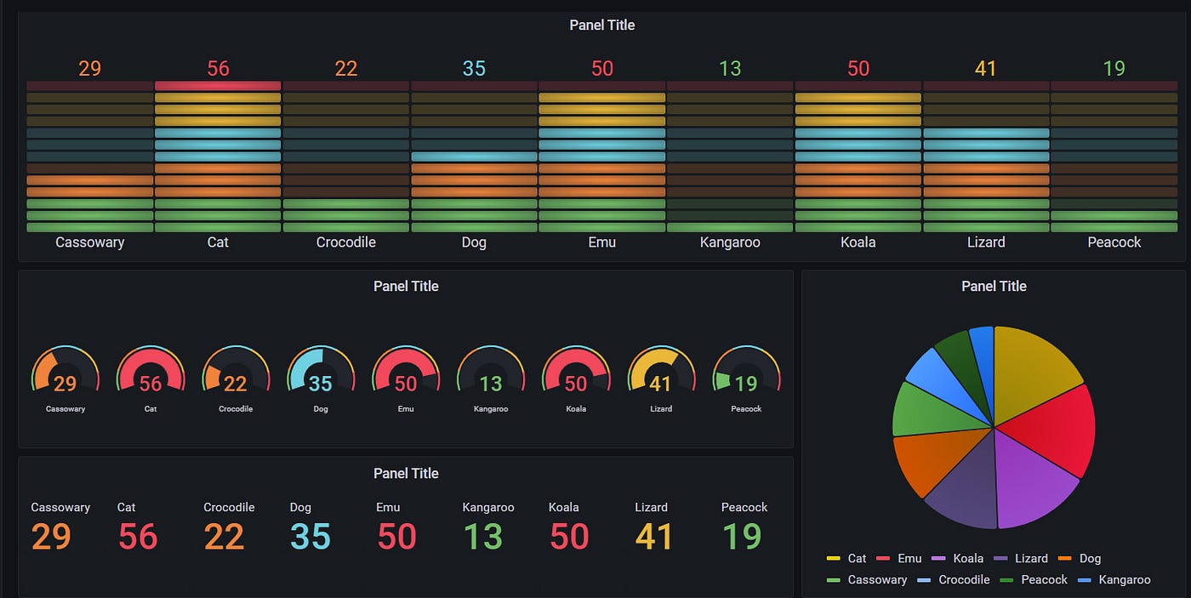Select the Dog gauge showing 35

pyautogui.click(x=321, y=374)
